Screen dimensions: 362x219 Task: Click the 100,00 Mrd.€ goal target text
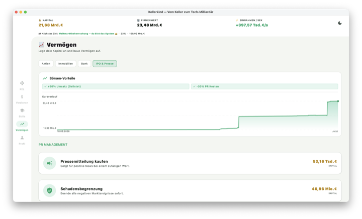coord(137,34)
